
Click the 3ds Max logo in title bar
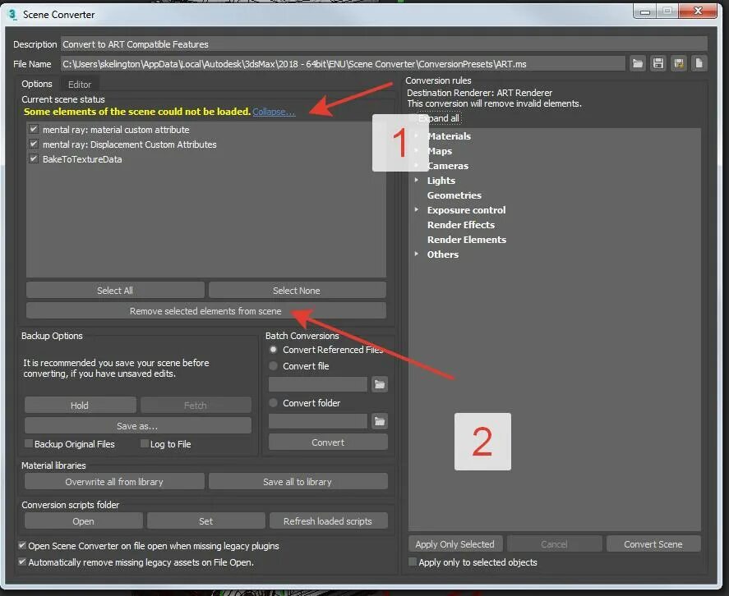12,15
